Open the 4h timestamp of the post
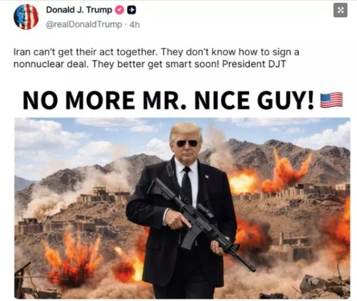The image size is (357, 301). pyautogui.click(x=134, y=24)
